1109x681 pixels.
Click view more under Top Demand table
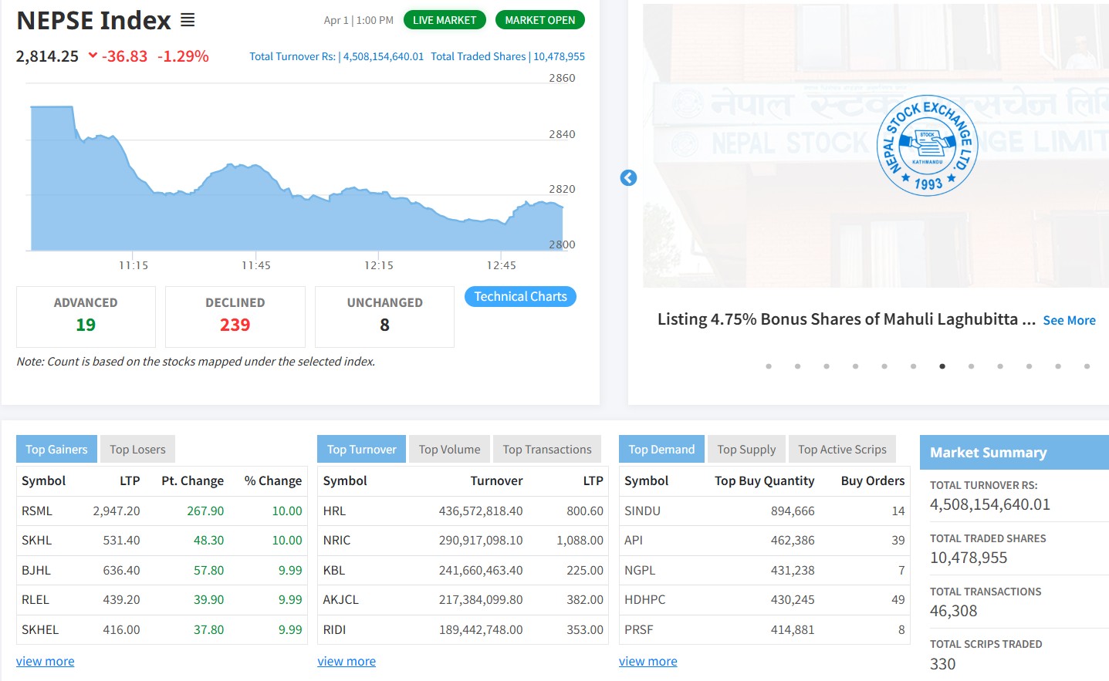(647, 661)
